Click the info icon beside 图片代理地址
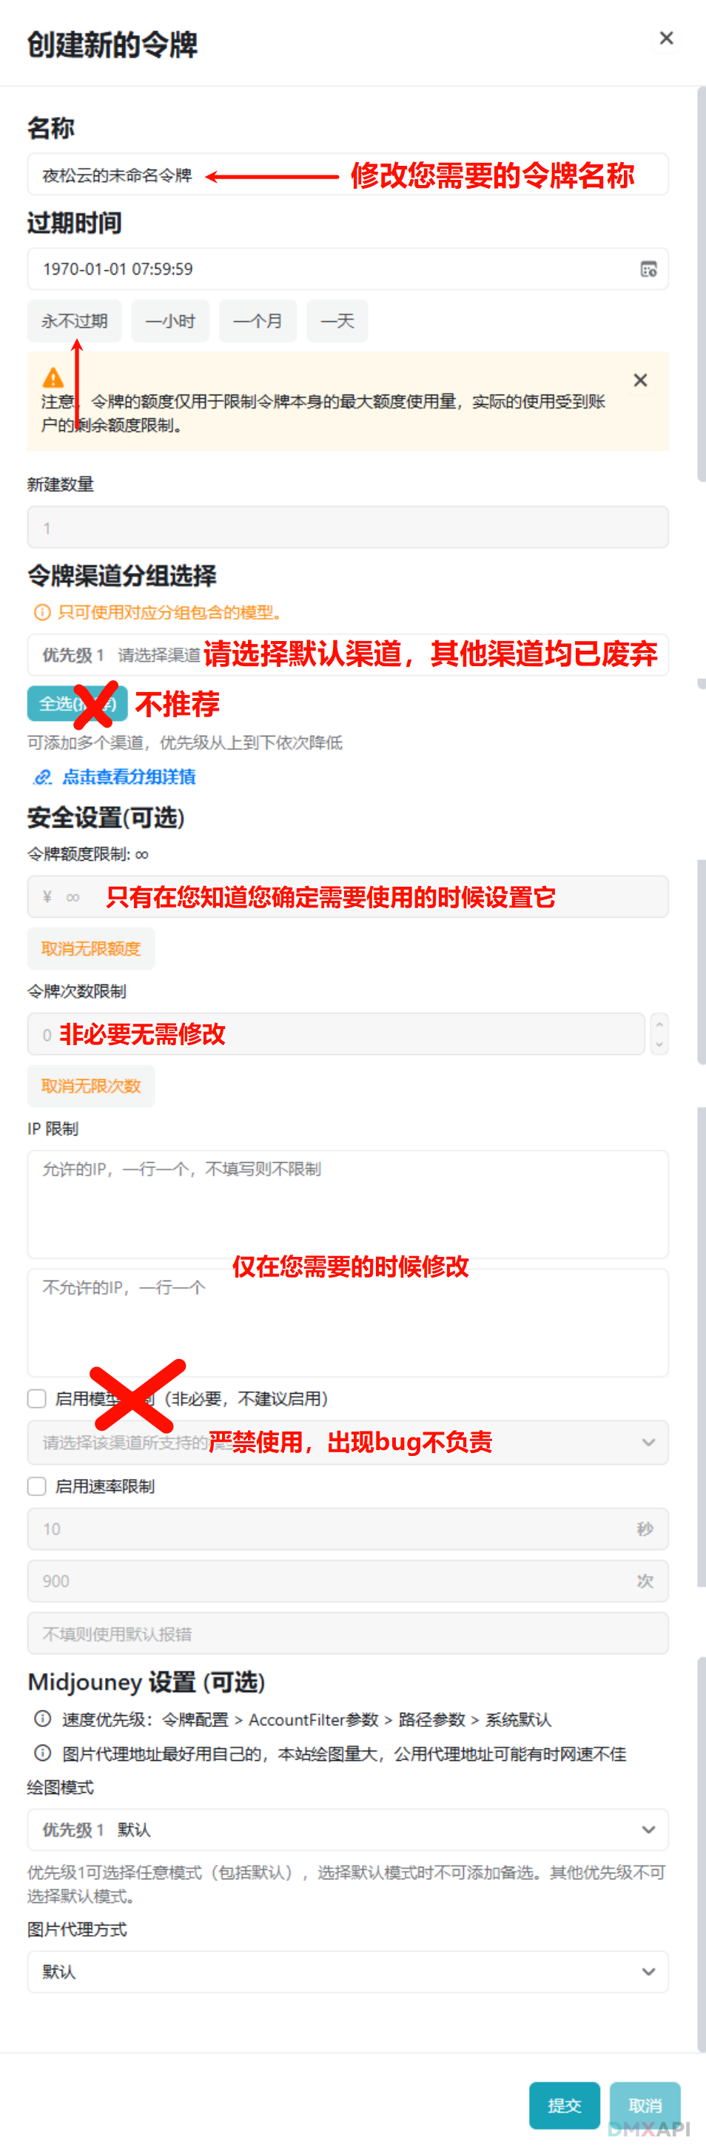The width and height of the screenshot is (706, 2154). (x=41, y=1754)
